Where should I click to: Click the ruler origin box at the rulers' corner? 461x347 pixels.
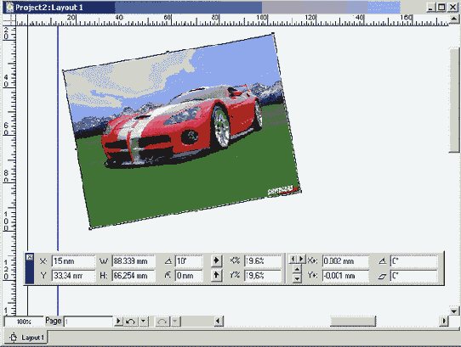pos(9,20)
